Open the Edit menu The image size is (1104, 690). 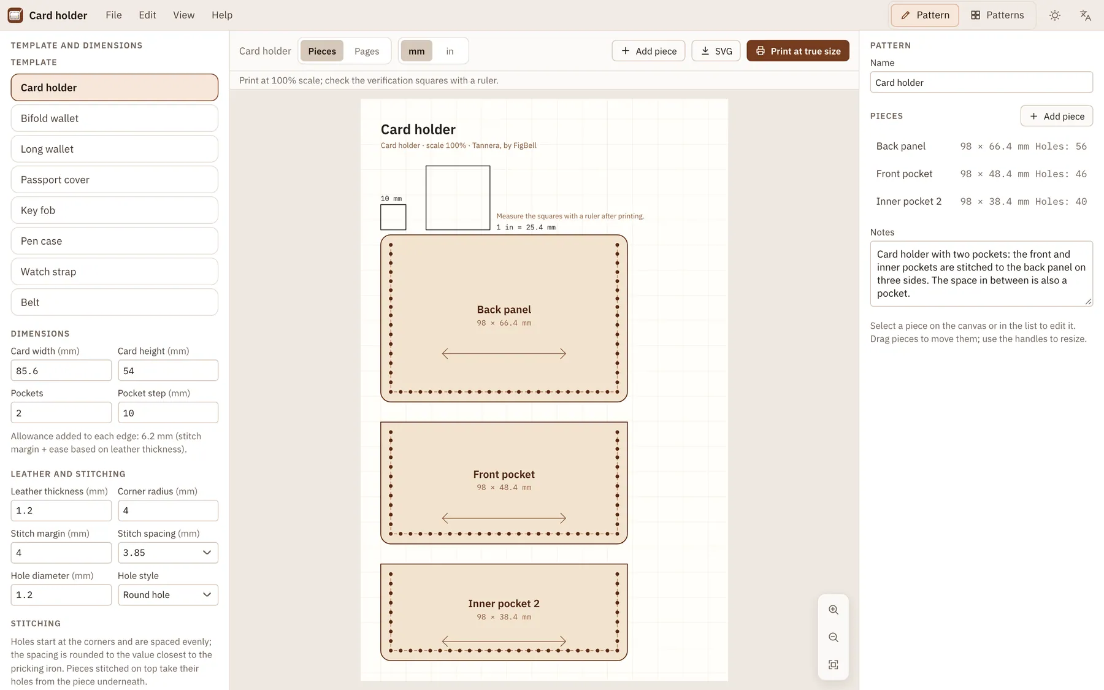click(x=147, y=15)
